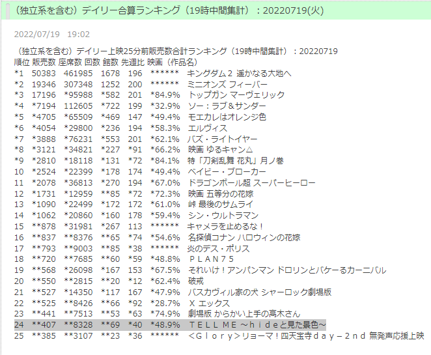Click the title エルヴィス
This screenshot has width=431, height=355.
click(x=207, y=128)
